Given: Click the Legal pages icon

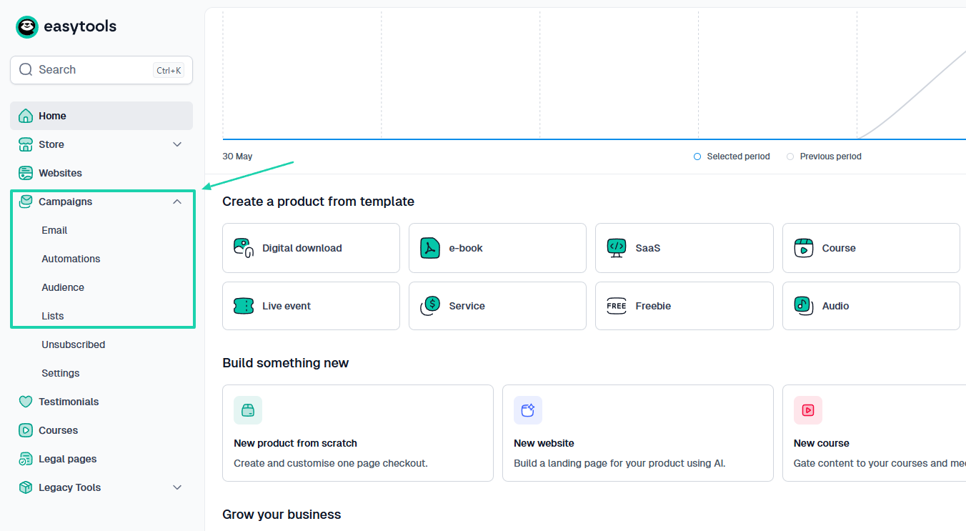Looking at the screenshot, I should tap(26, 459).
